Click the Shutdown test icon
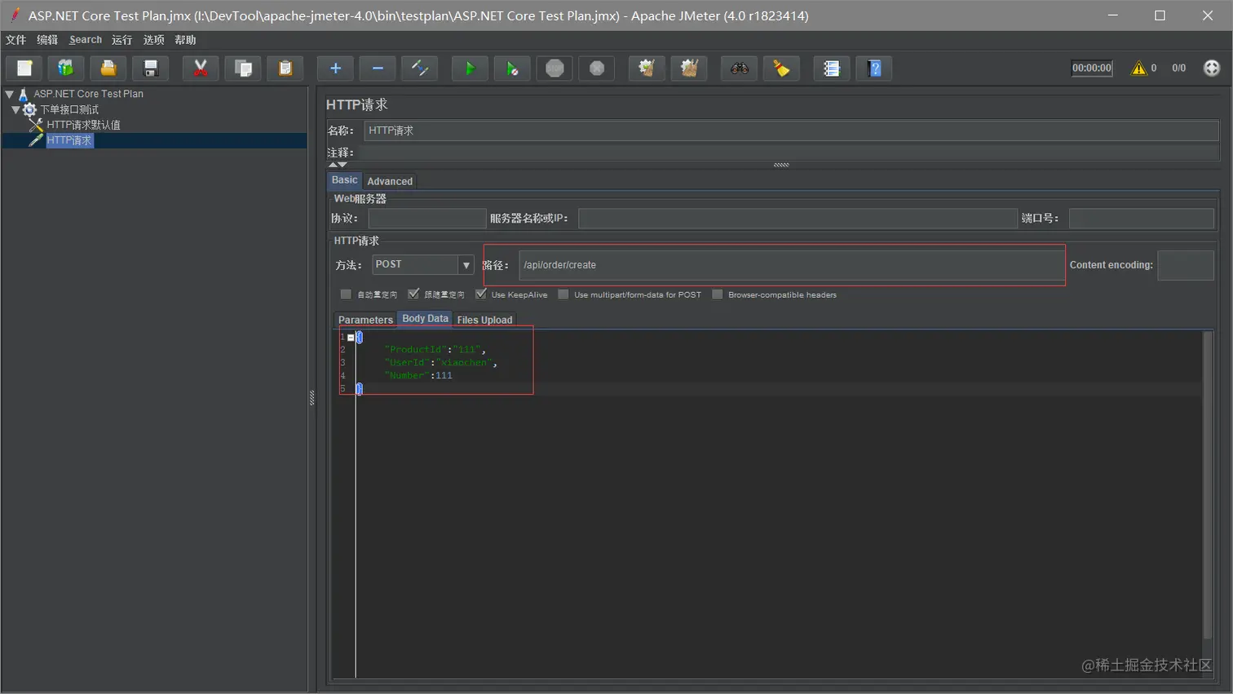Image resolution: width=1233 pixels, height=694 pixels. [x=597, y=69]
